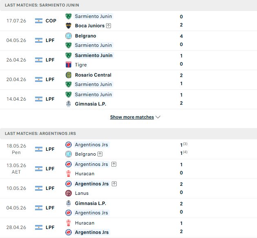Open the Rosario Central team name link
Image resolution: width=257 pixels, height=238 pixels.
pyautogui.click(x=93, y=75)
